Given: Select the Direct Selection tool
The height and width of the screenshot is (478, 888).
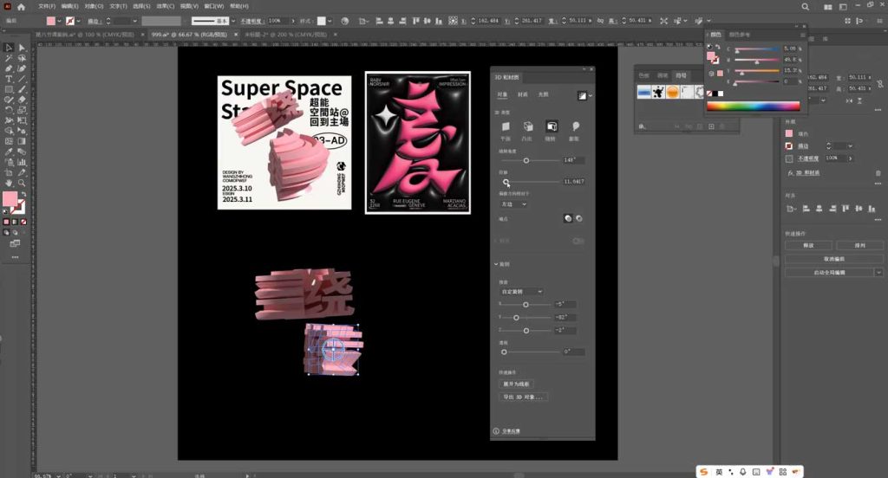Looking at the screenshot, I should (22, 48).
